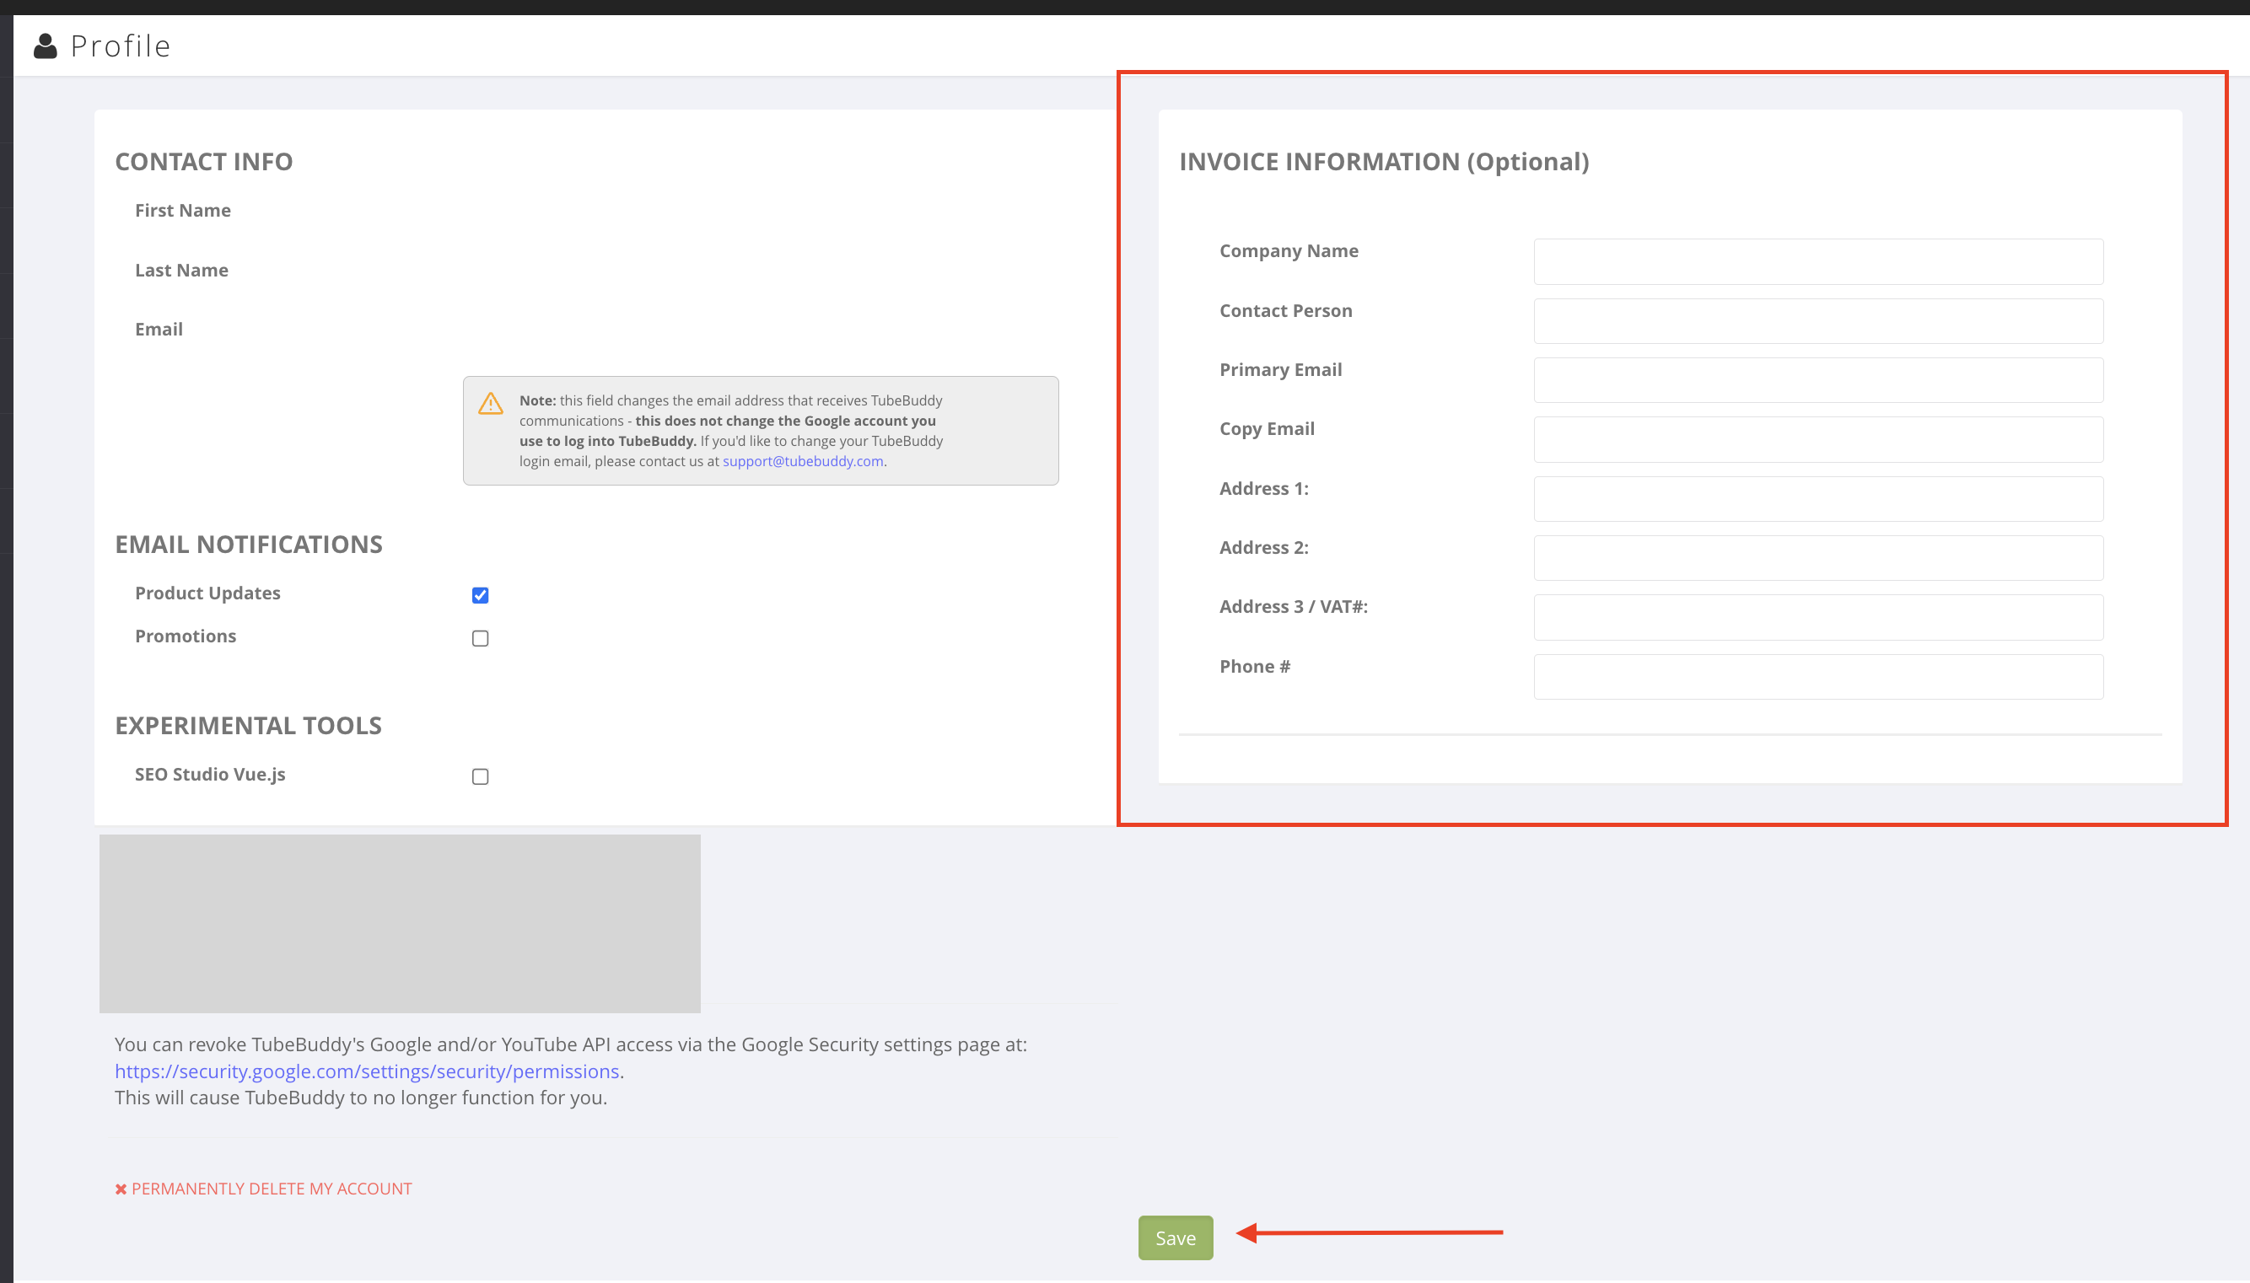
Task: Click the Primary Email label
Action: tap(1280, 370)
